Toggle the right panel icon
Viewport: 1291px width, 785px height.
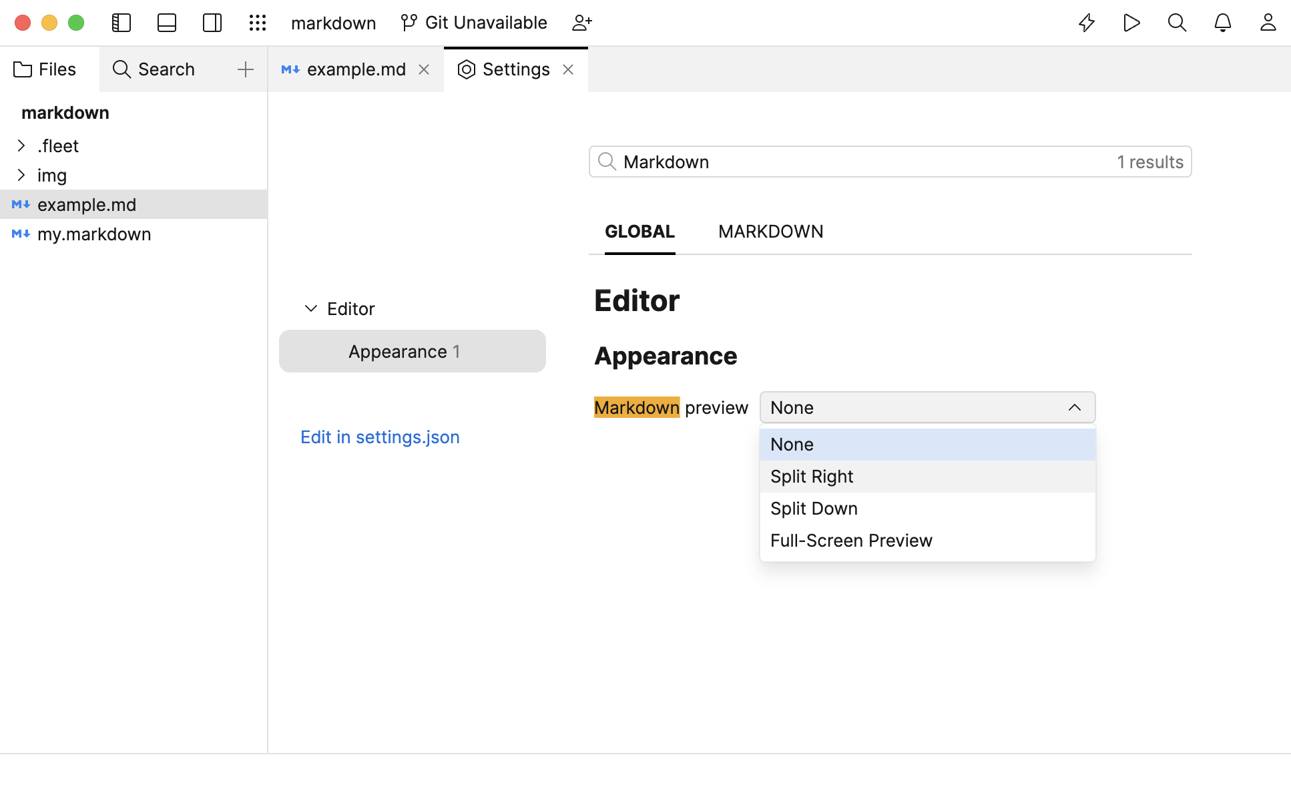point(212,22)
